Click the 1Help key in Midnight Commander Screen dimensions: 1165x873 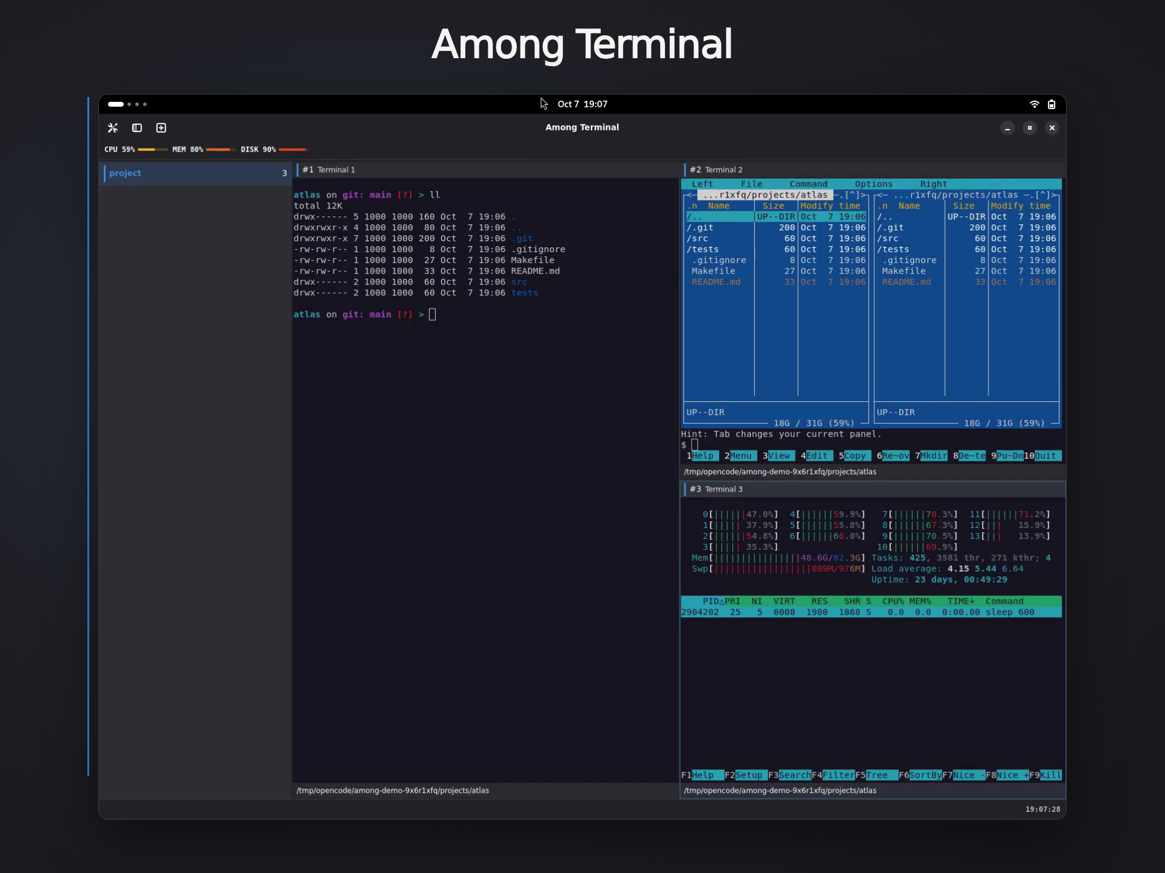[702, 456]
